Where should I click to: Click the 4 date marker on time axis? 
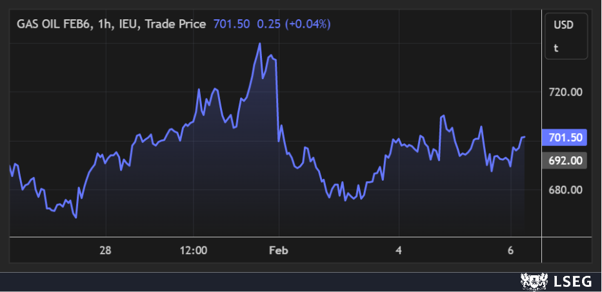pos(398,250)
